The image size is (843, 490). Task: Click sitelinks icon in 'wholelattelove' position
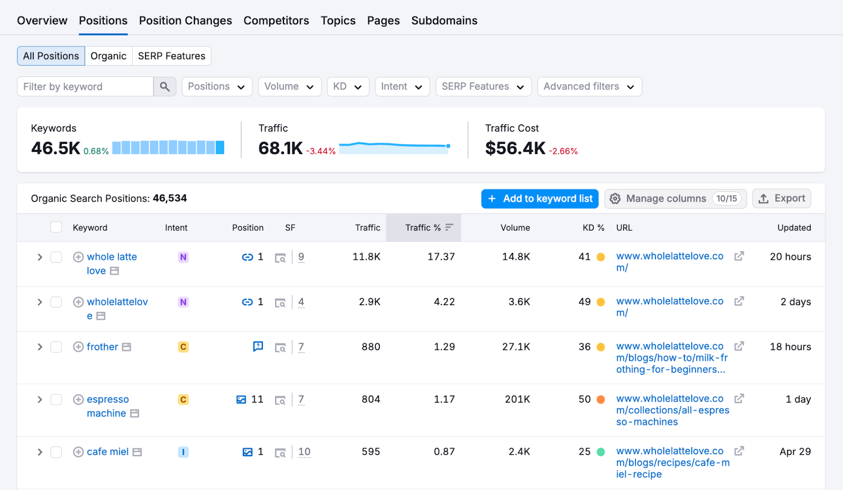248,302
